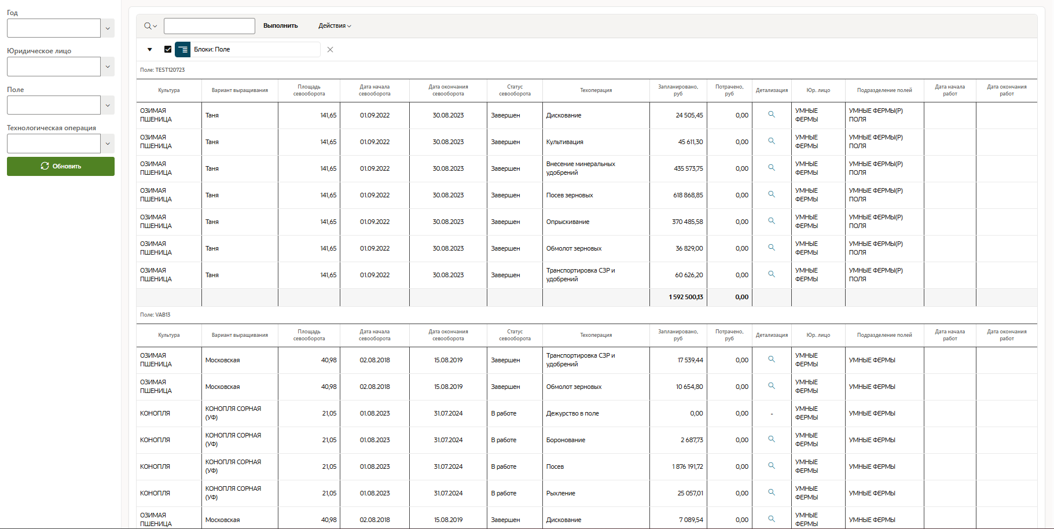Click Подразделение полей header in VAB13 table

click(884, 335)
